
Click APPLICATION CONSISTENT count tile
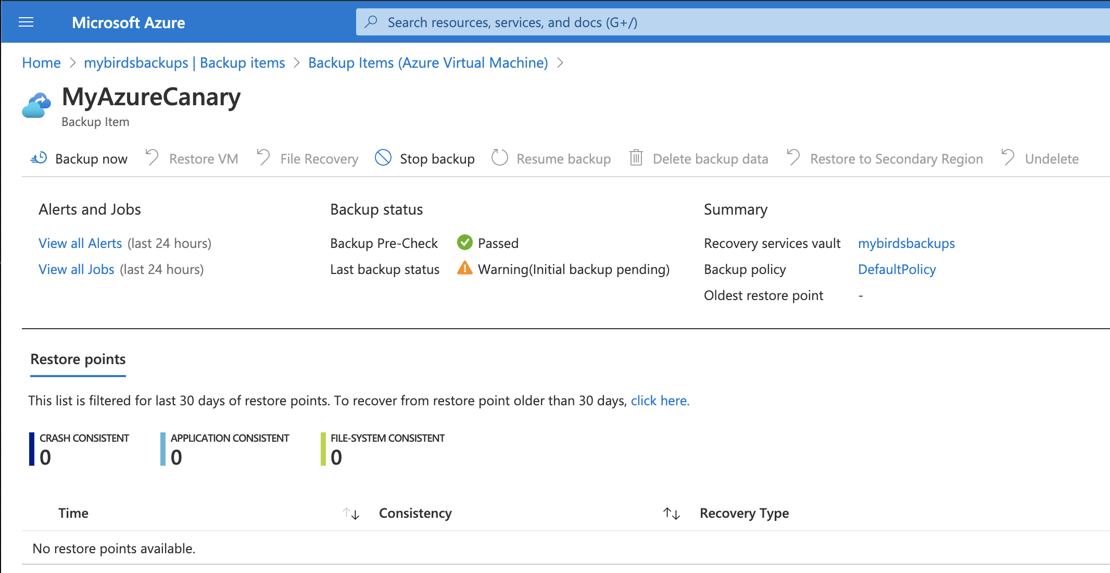coord(225,449)
